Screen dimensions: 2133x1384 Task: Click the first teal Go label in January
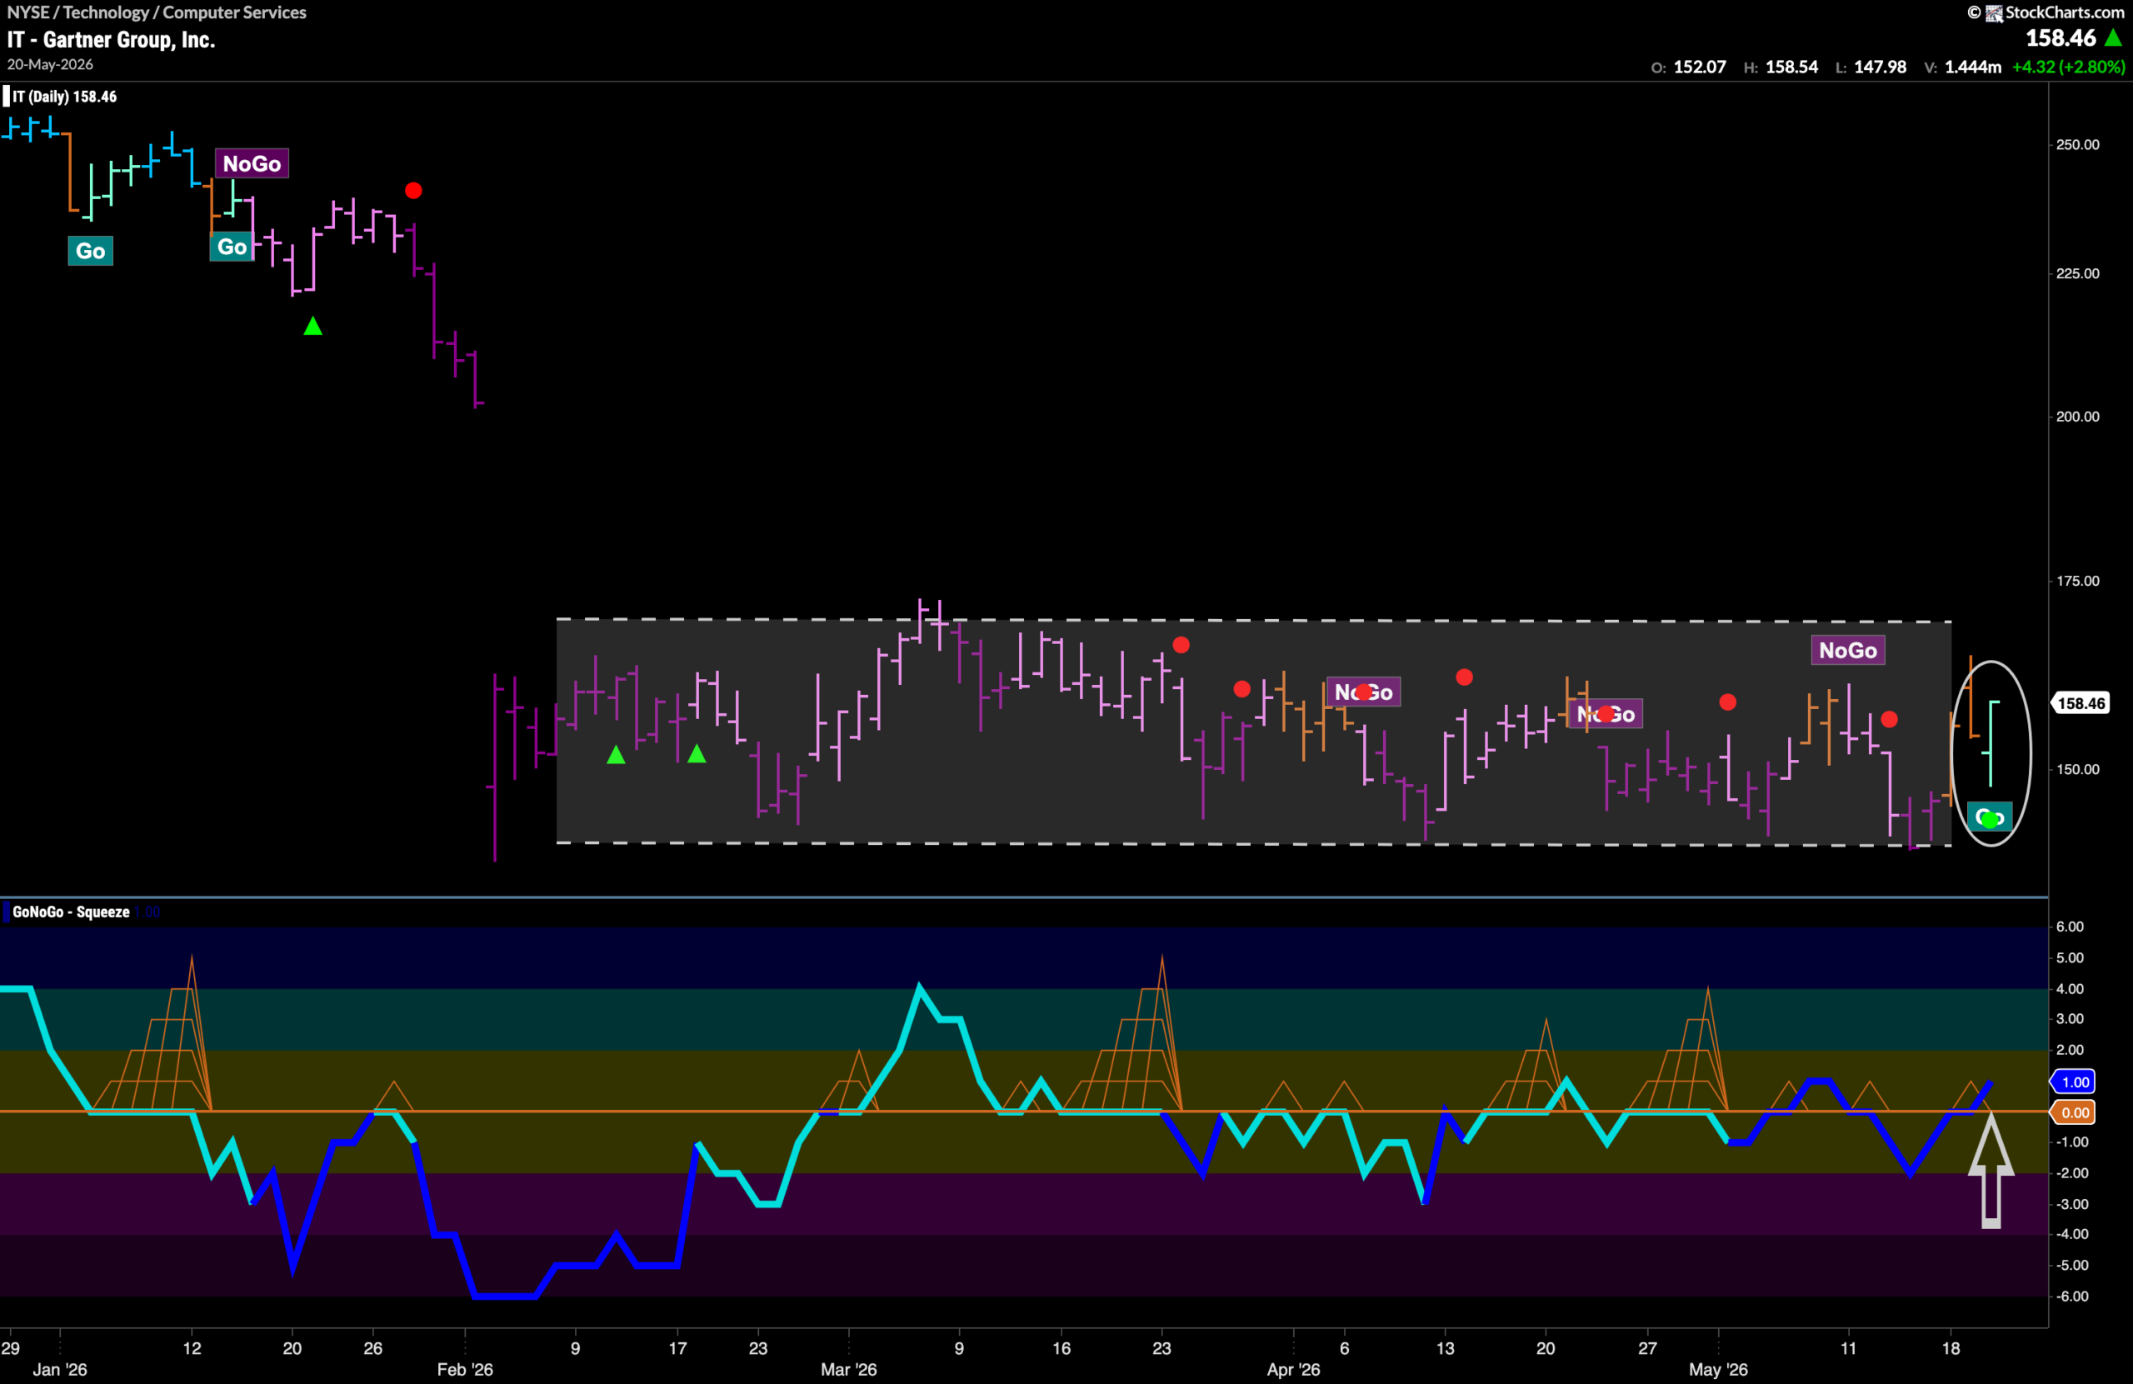click(91, 251)
